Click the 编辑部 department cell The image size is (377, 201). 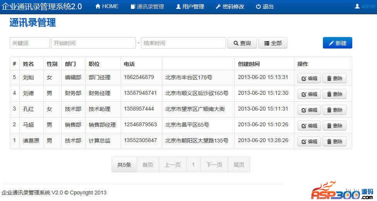point(73,77)
